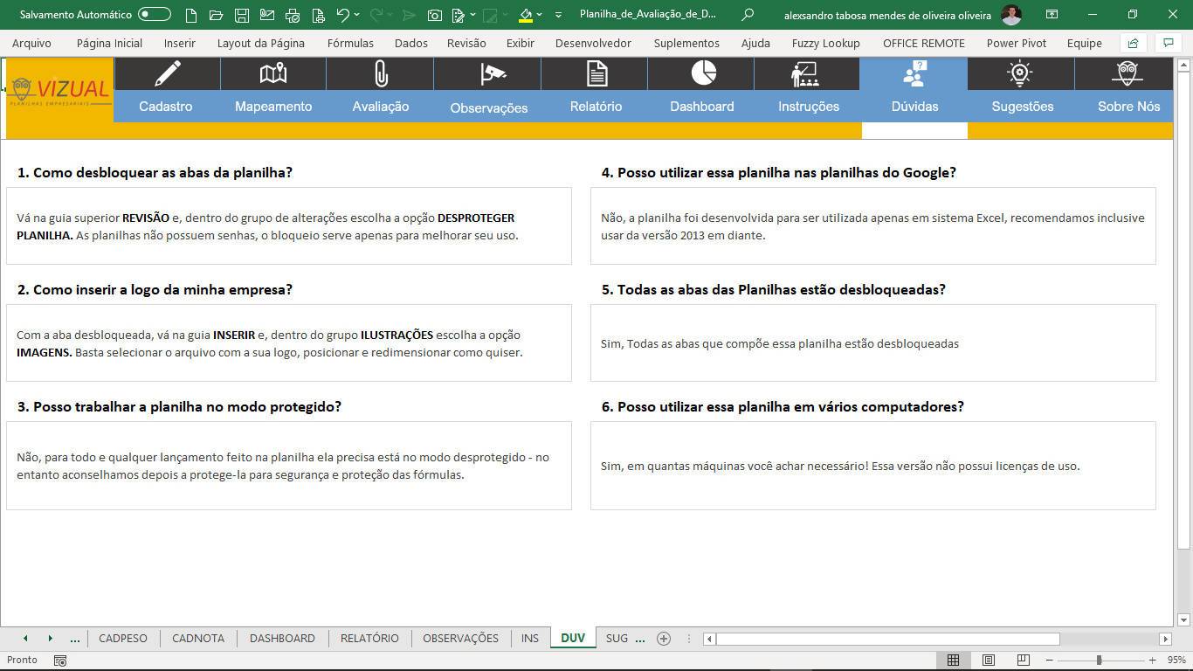Go to Mapeamento navigation button
The height and width of the screenshot is (671, 1193).
pyautogui.click(x=273, y=107)
